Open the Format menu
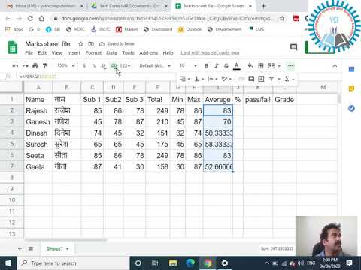 click(93, 53)
